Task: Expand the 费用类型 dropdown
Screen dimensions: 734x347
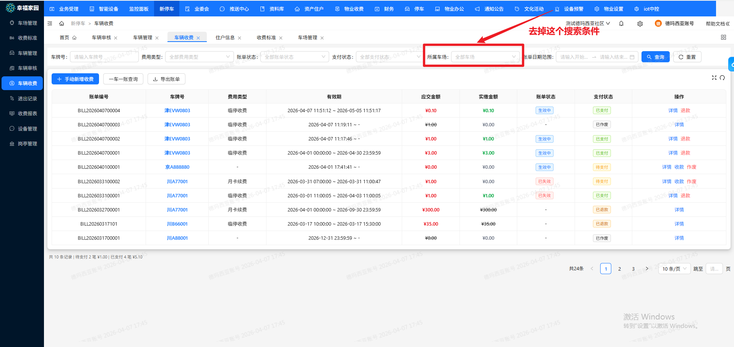Action: click(x=199, y=57)
